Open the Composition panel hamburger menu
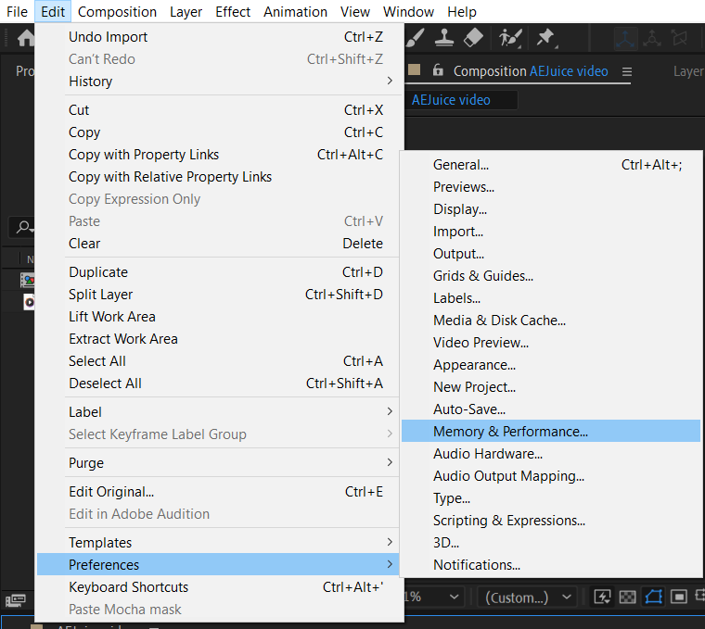 [627, 71]
